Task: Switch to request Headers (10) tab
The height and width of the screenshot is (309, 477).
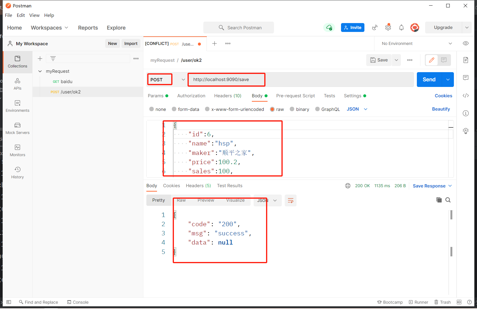Action: pos(228,96)
